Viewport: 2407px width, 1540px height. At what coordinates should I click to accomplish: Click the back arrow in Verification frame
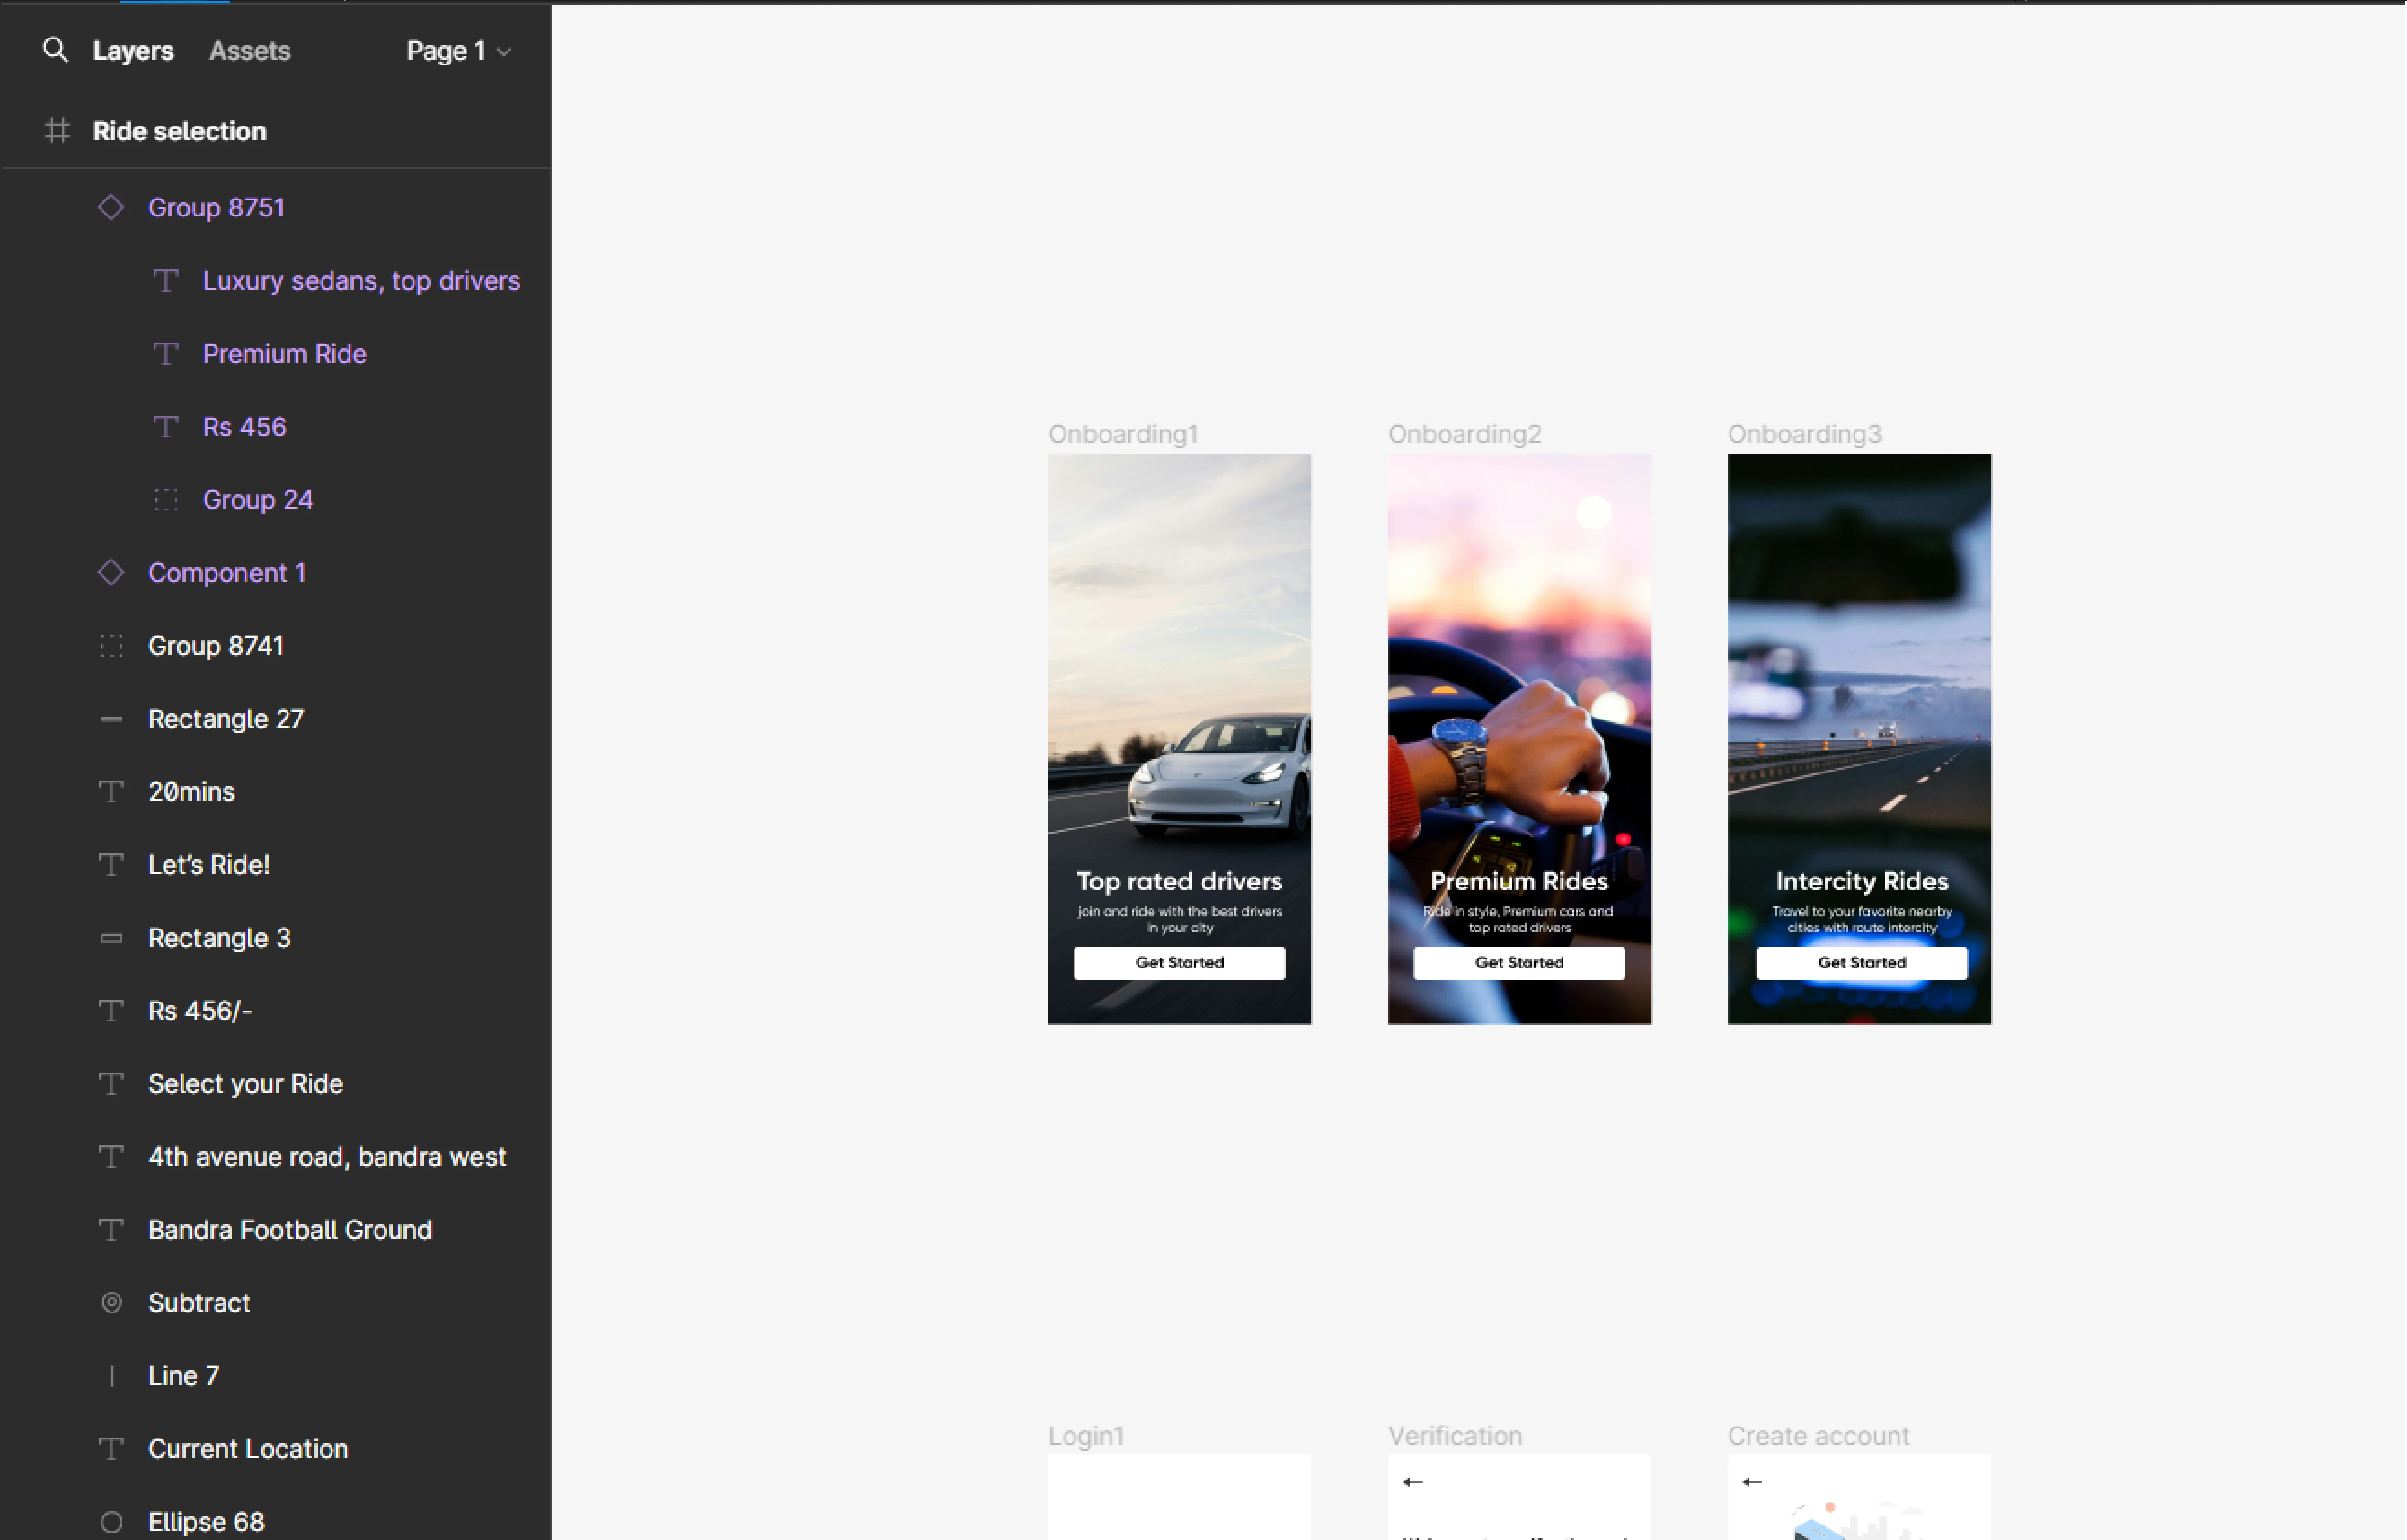1411,1482
